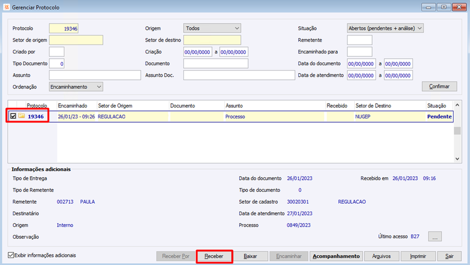The width and height of the screenshot is (470, 265).
Task: Click the Data de atendimento start field
Action: (361, 75)
